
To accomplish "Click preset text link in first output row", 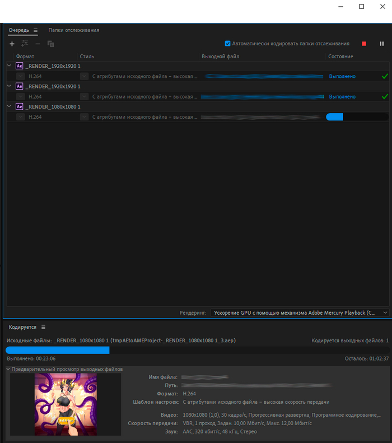I will click(x=144, y=76).
